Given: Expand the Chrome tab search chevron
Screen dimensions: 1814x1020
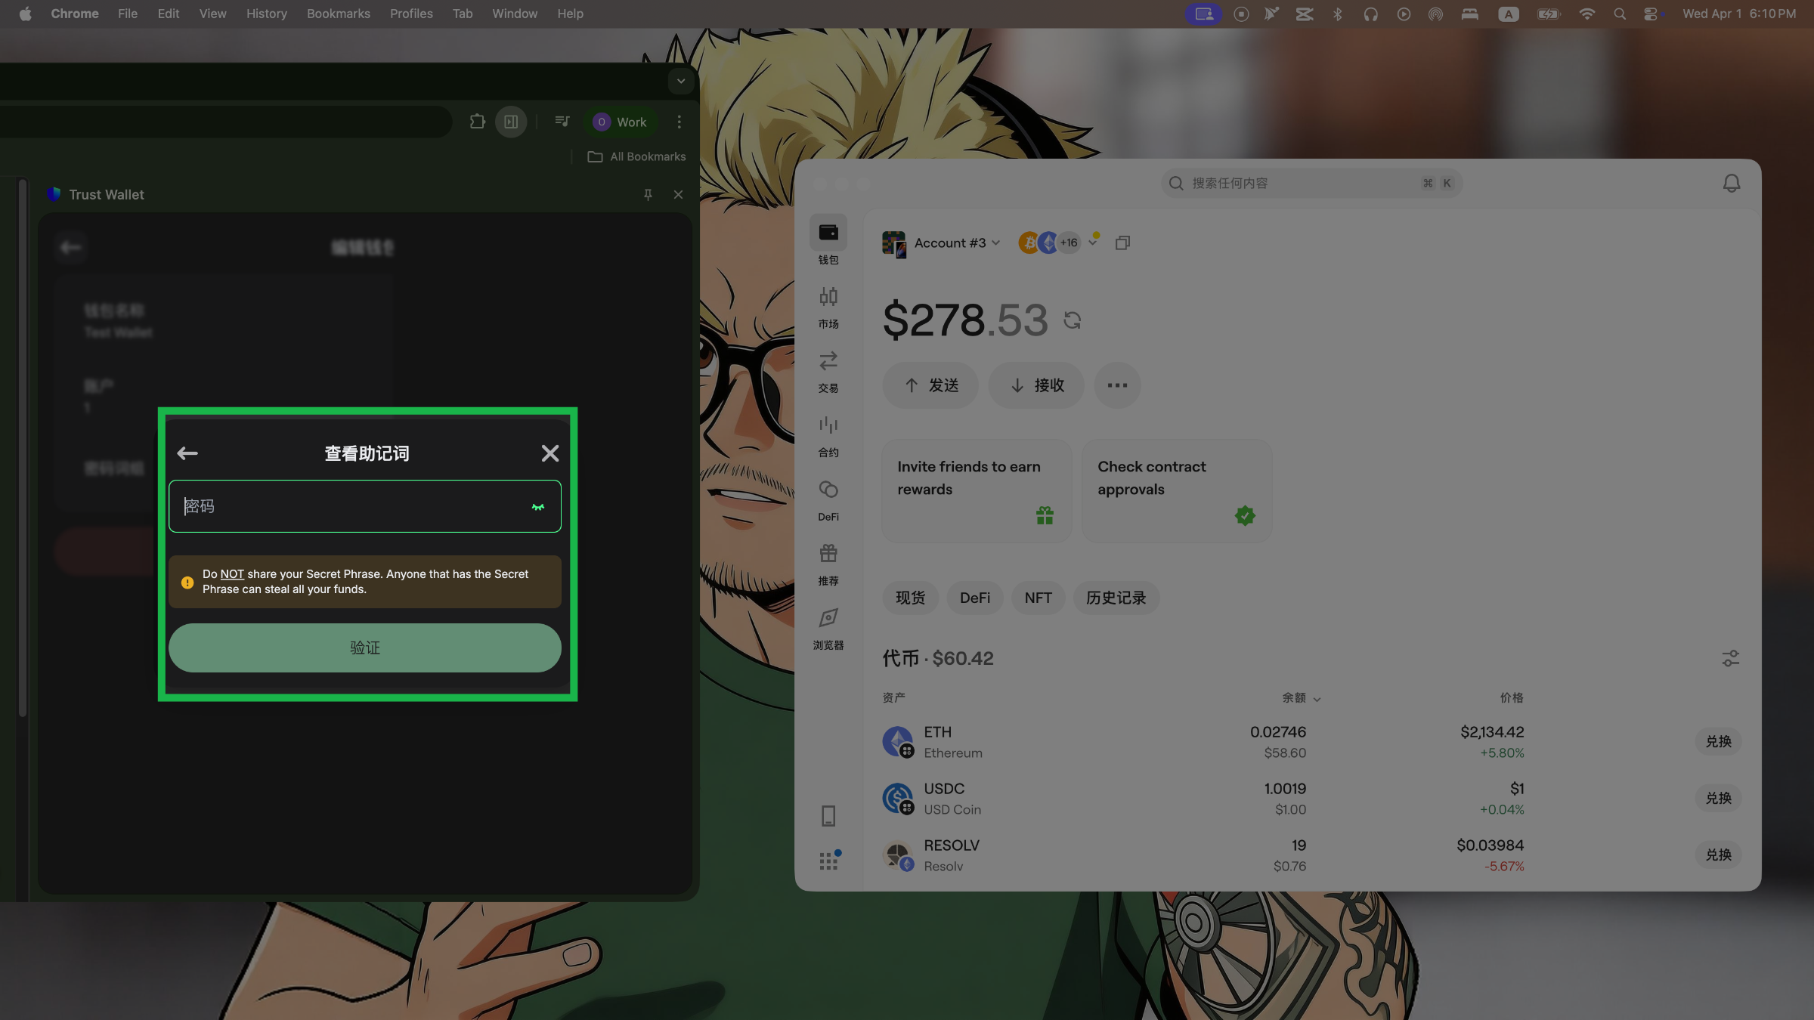Looking at the screenshot, I should pos(681,81).
